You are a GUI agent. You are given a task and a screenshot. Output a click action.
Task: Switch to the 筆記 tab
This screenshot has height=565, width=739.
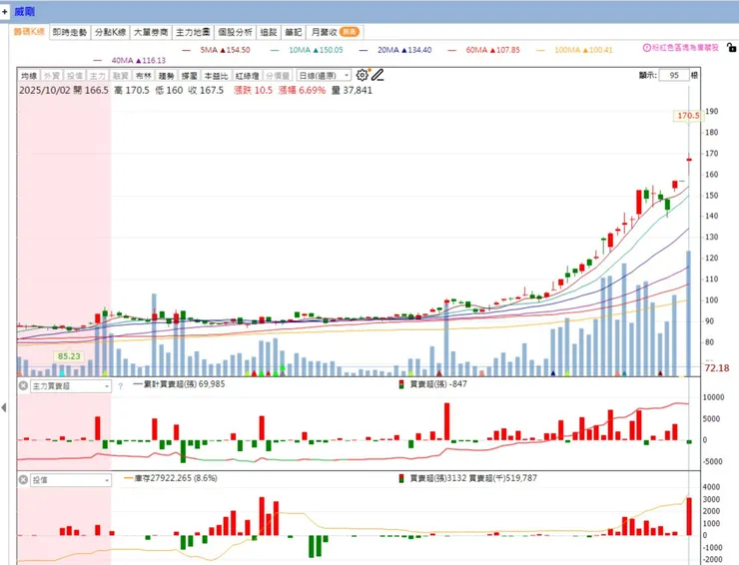point(294,32)
